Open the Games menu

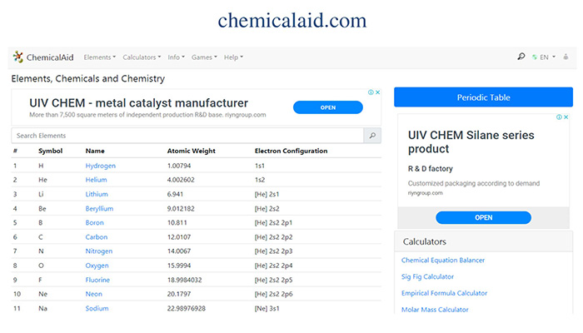pos(204,57)
